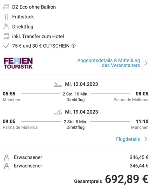Click the Gesamtpreis 692,89 € total
This screenshot has height=187, width=150.
click(111, 180)
